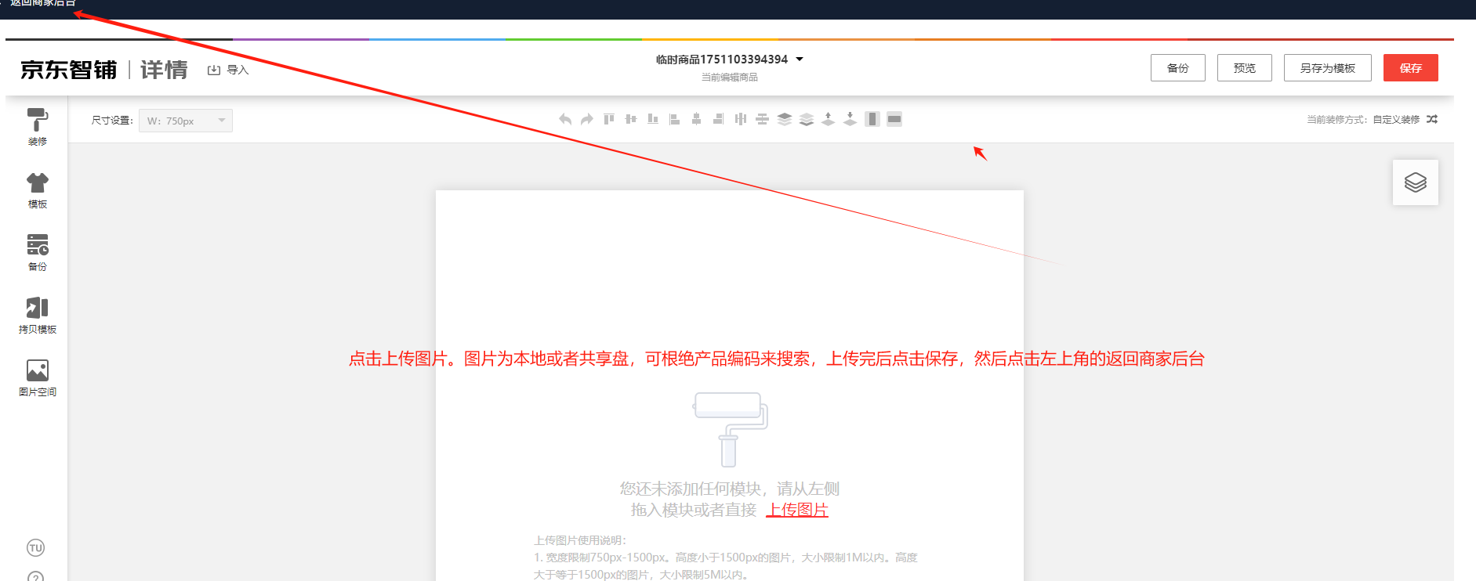Click the bring to front layer icon
Image resolution: width=1476 pixels, height=581 pixels.
784,119
